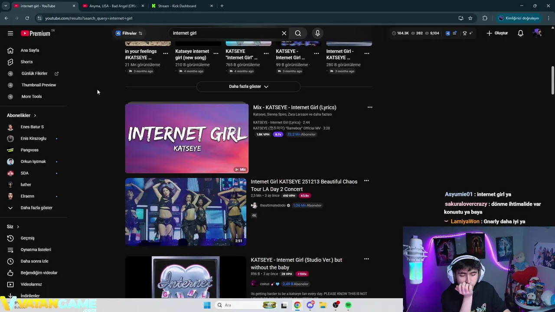The height and width of the screenshot is (312, 555).
Task: Expand the Siz section chevron
Action: (18, 227)
